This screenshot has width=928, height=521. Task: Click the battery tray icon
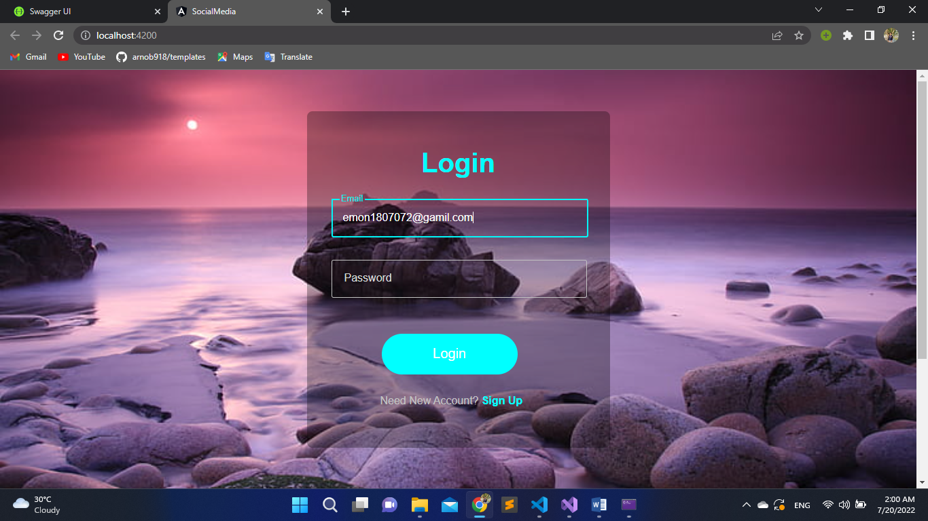[861, 505]
